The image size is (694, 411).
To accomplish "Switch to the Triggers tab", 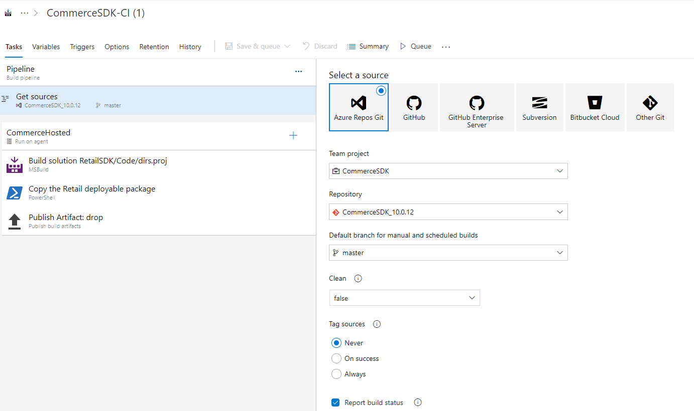I will pos(82,47).
